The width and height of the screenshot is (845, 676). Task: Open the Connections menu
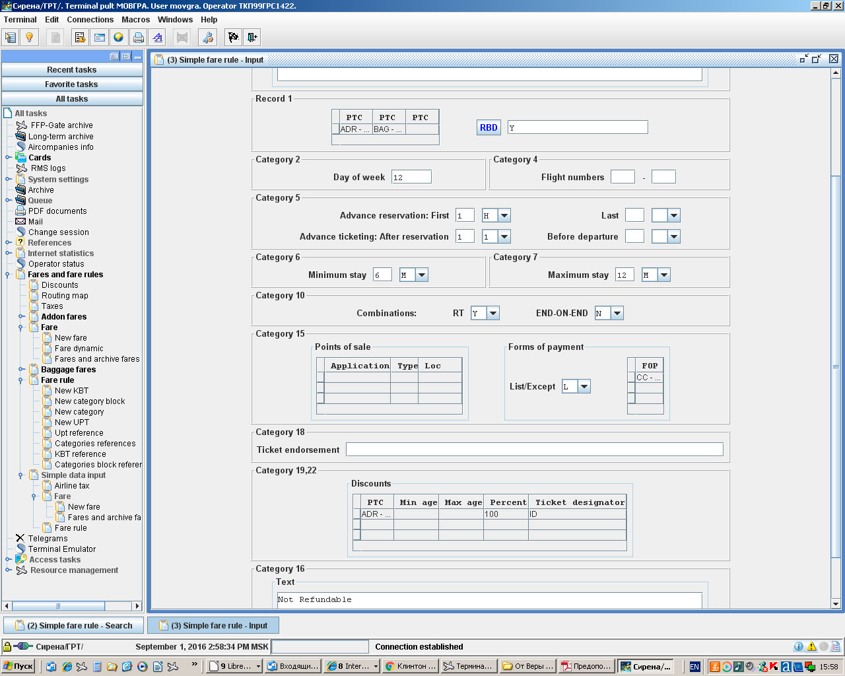(x=90, y=20)
